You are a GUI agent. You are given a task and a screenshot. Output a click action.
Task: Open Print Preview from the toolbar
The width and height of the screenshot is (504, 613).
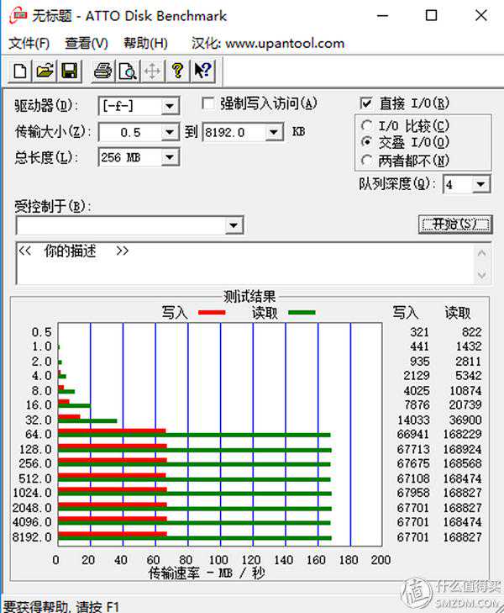(x=127, y=71)
